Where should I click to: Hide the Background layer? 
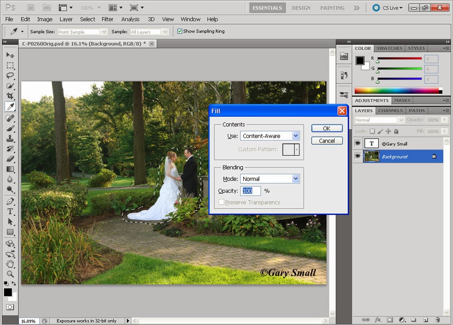point(357,156)
